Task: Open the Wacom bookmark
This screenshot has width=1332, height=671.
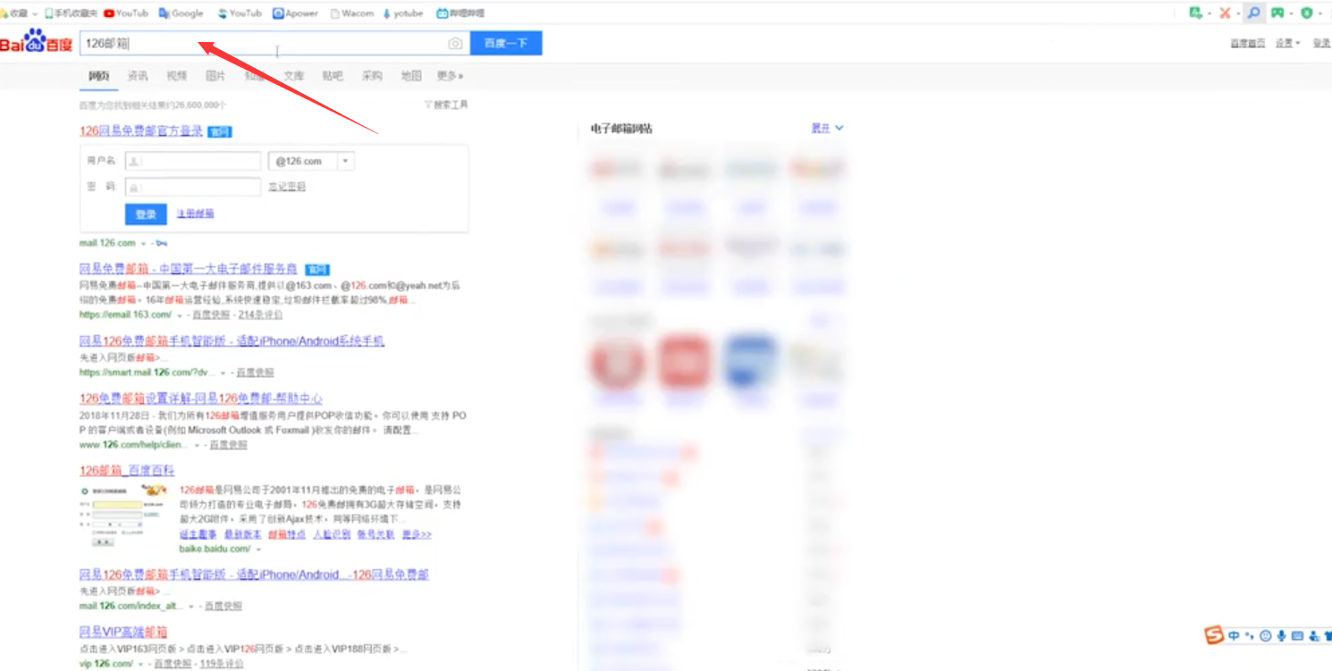Action: tap(352, 13)
